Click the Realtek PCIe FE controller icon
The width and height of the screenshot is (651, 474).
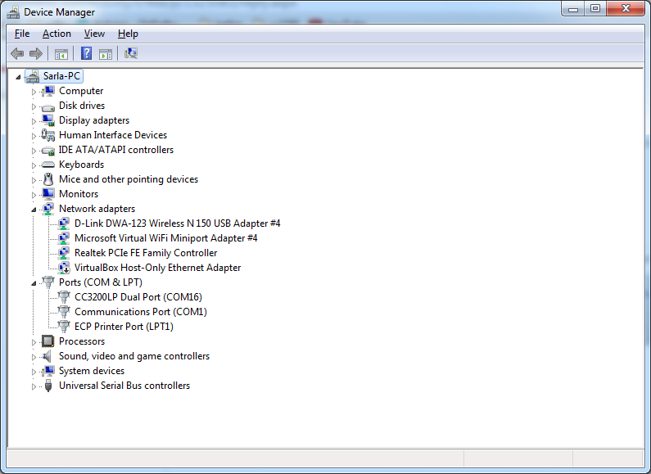[64, 253]
